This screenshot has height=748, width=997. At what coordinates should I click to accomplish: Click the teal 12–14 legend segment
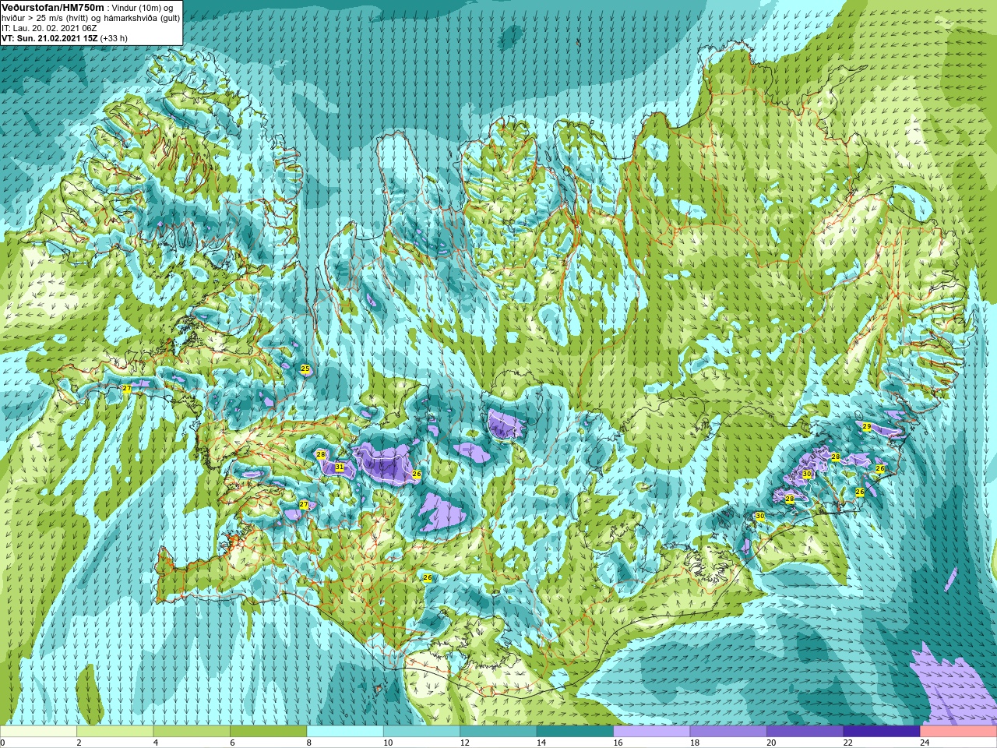click(x=498, y=732)
